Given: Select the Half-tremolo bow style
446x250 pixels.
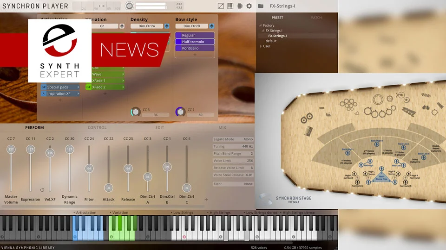Looking at the screenshot, I should click(195, 42).
